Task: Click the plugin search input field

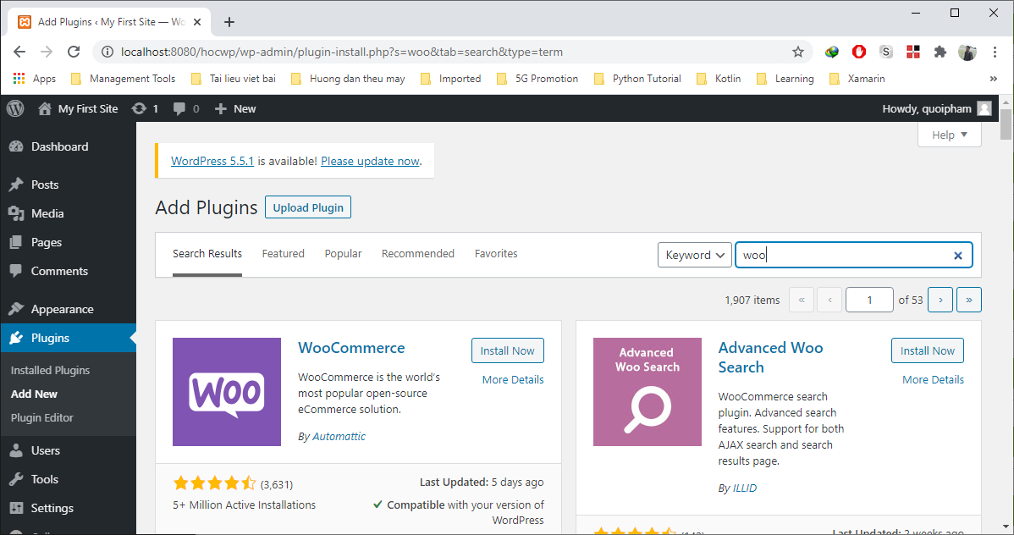Action: pyautogui.click(x=854, y=255)
